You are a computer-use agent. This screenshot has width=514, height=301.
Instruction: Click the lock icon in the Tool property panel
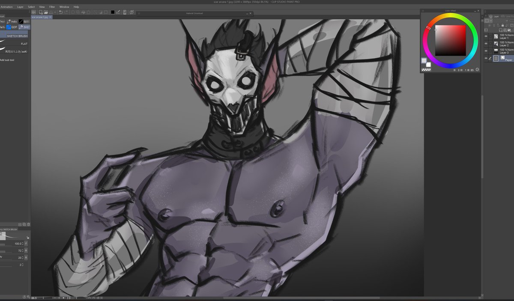pos(28,238)
